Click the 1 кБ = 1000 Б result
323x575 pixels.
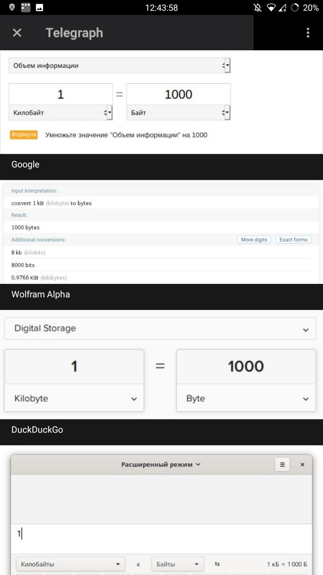click(287, 564)
